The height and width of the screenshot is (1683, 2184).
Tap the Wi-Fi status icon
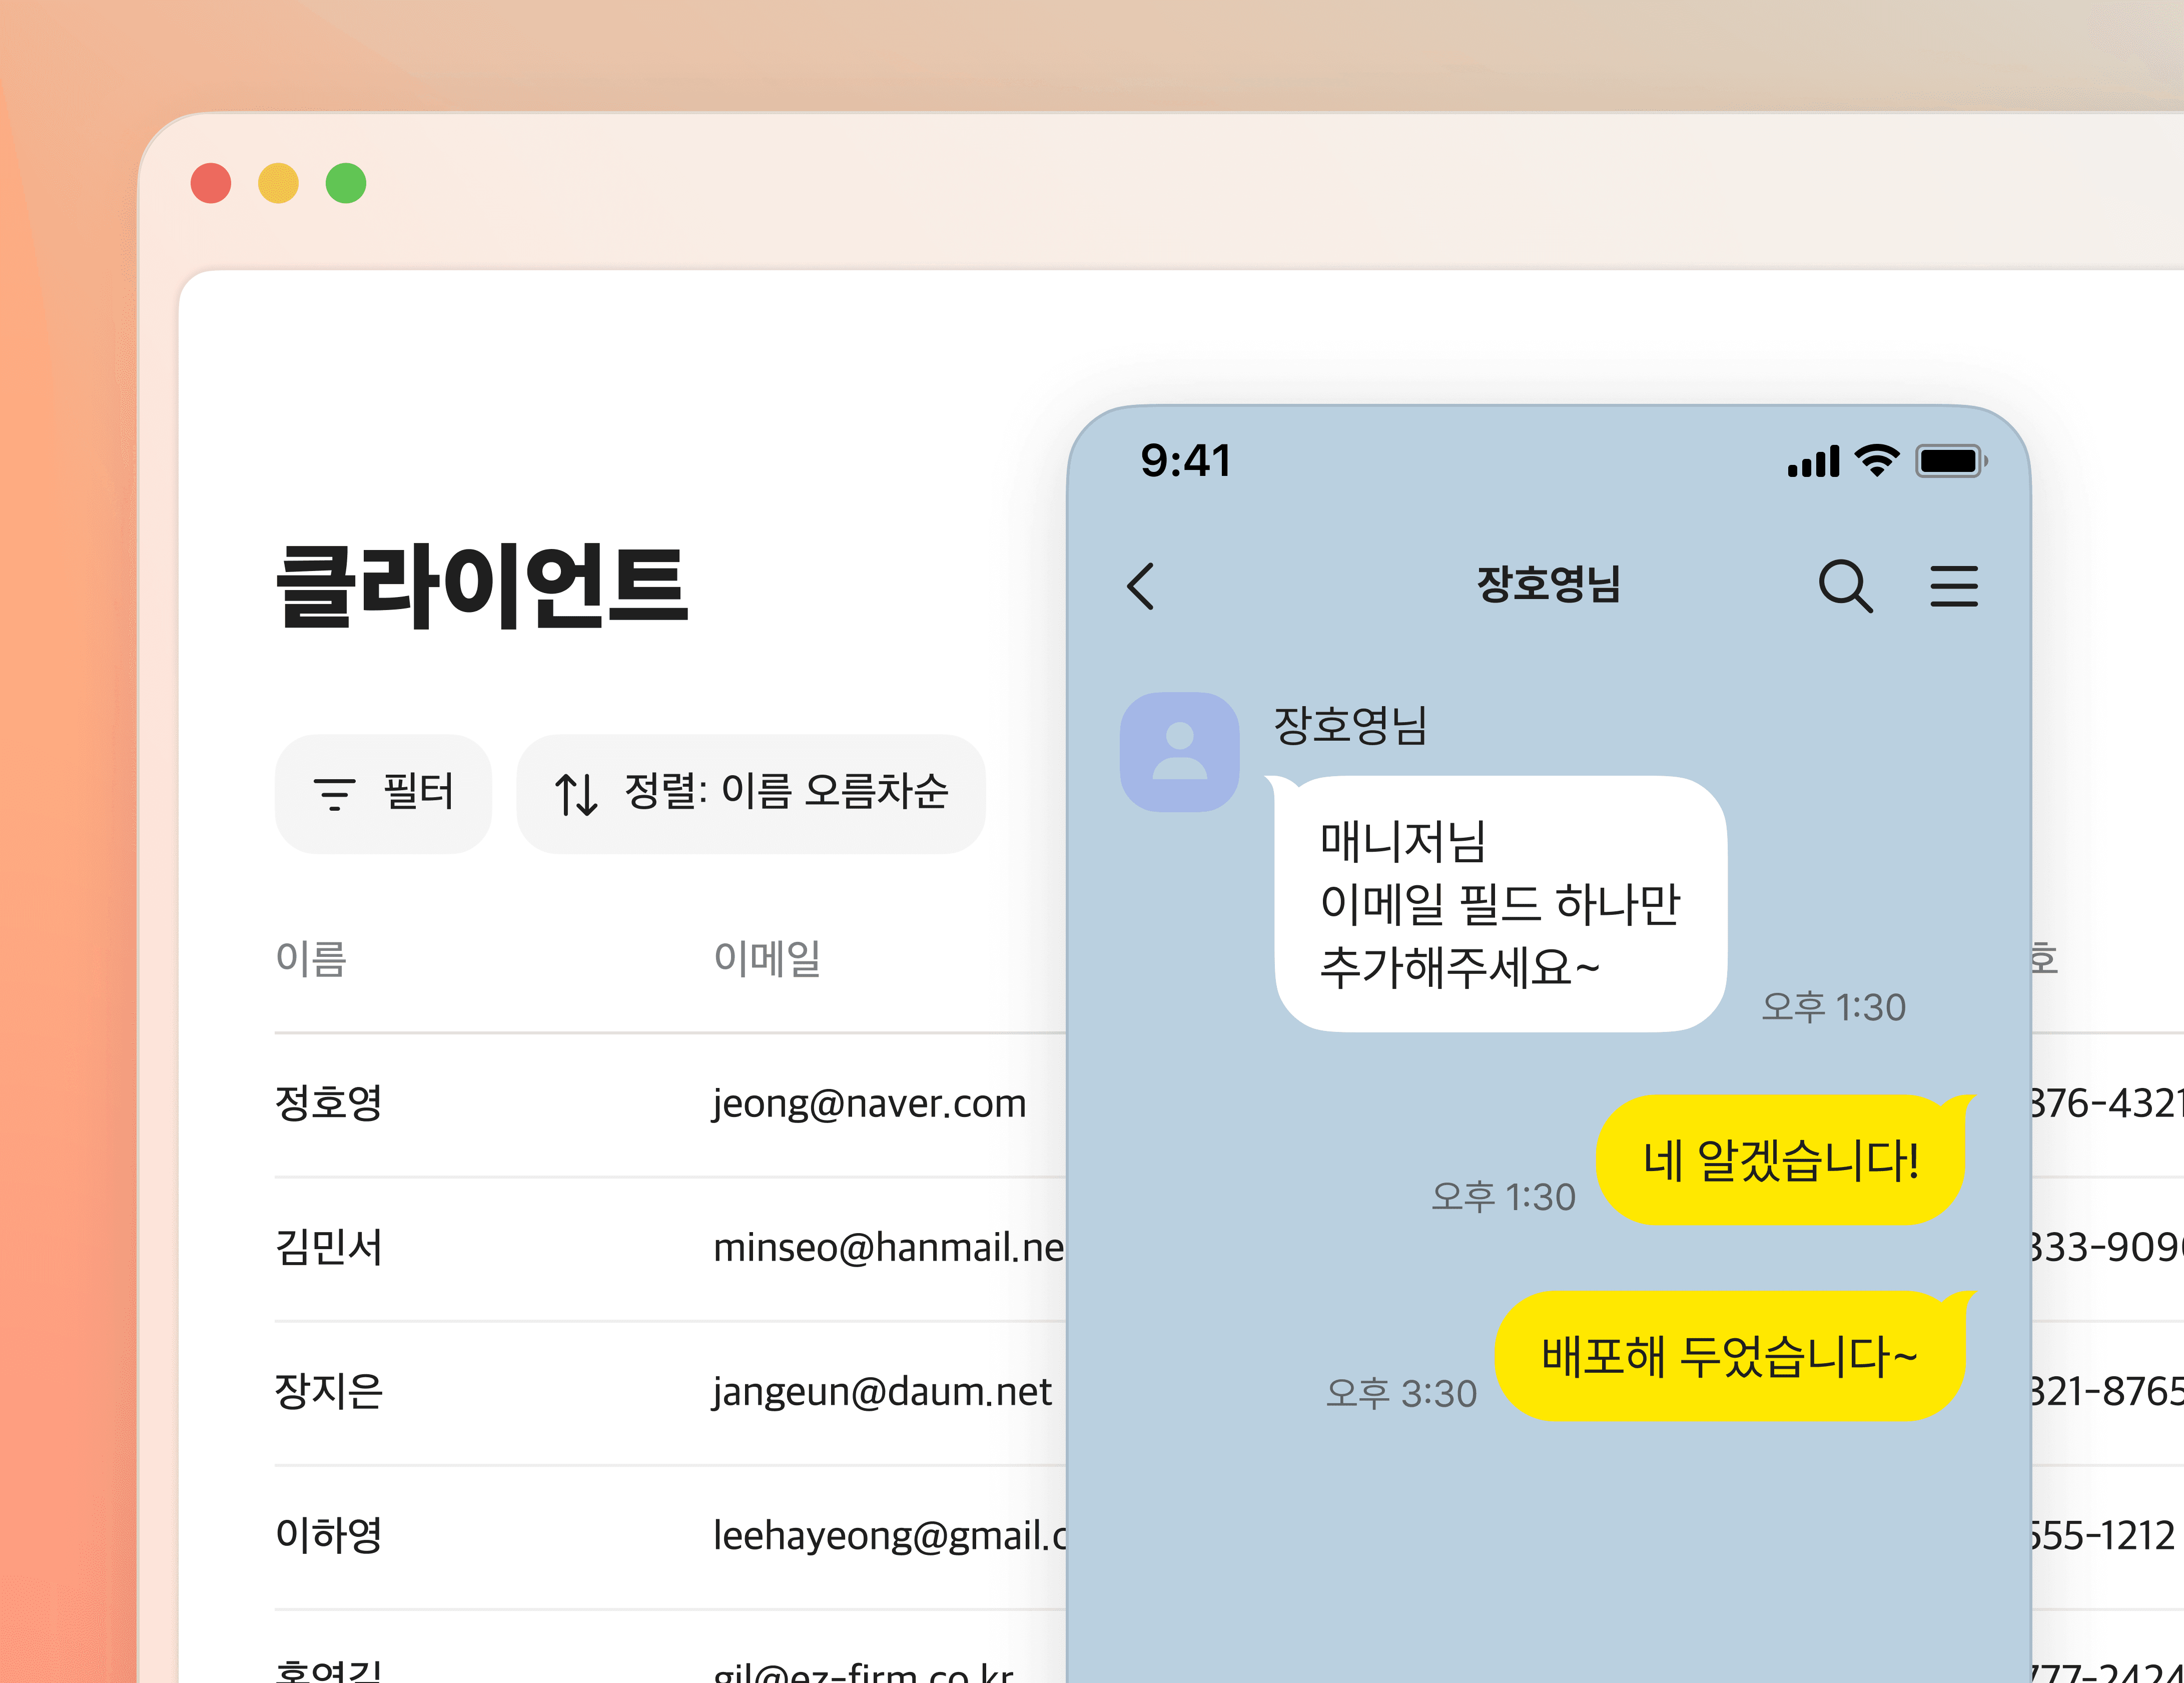[1876, 461]
